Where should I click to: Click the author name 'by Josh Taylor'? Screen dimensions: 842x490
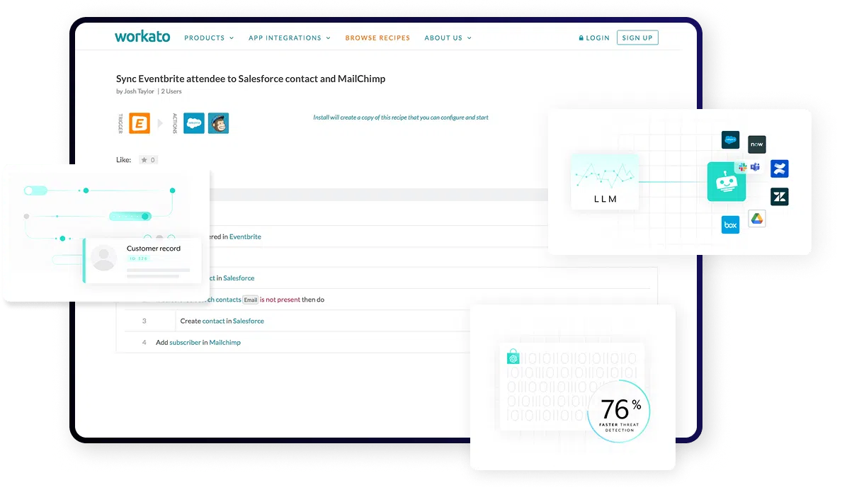click(135, 91)
